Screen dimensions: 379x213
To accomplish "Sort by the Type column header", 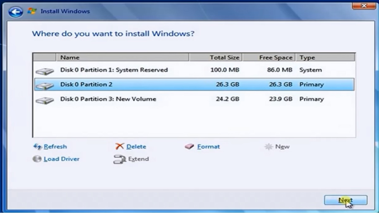I will [325, 57].
